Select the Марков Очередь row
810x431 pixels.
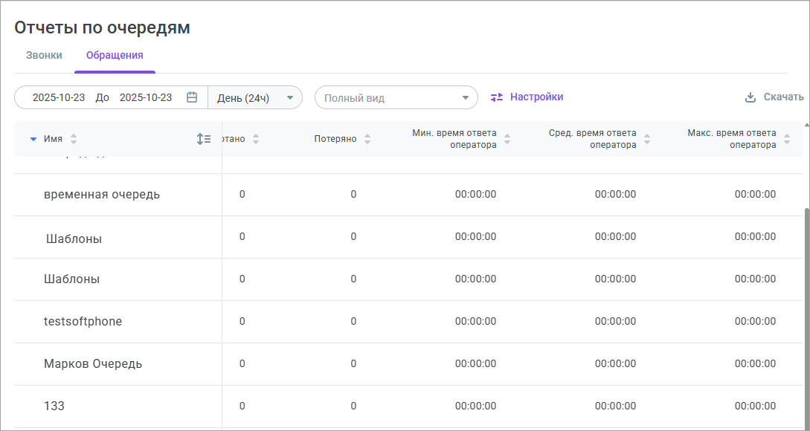point(93,364)
